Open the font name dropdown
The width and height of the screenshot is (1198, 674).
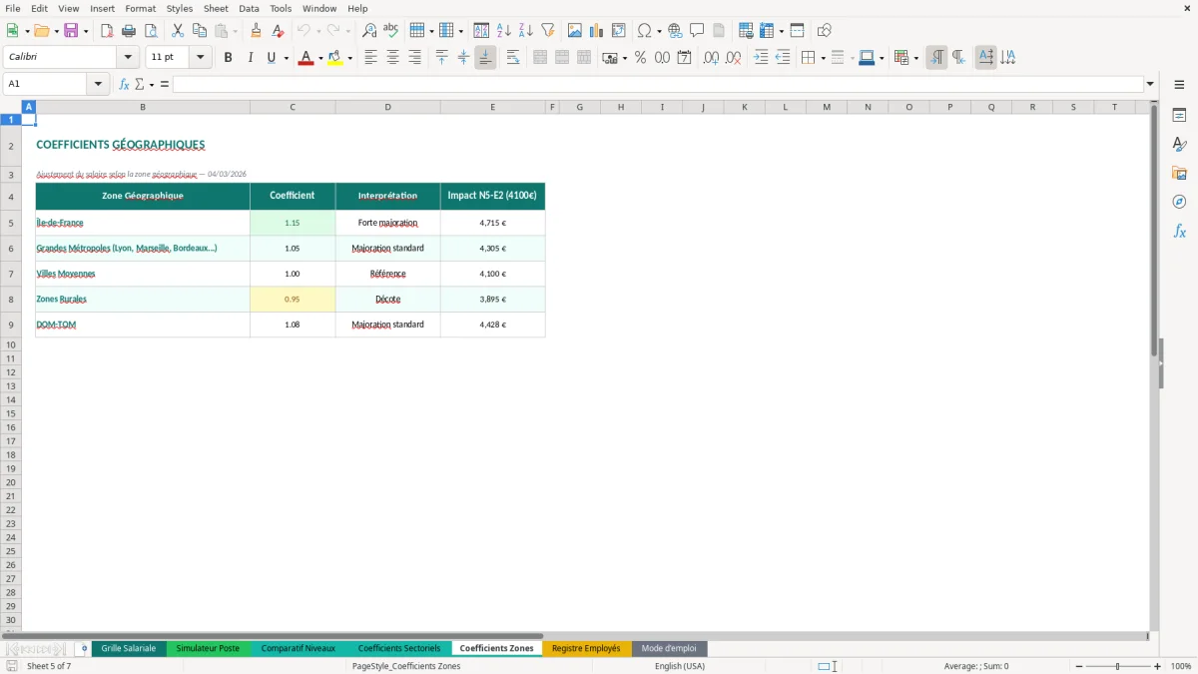pos(128,58)
